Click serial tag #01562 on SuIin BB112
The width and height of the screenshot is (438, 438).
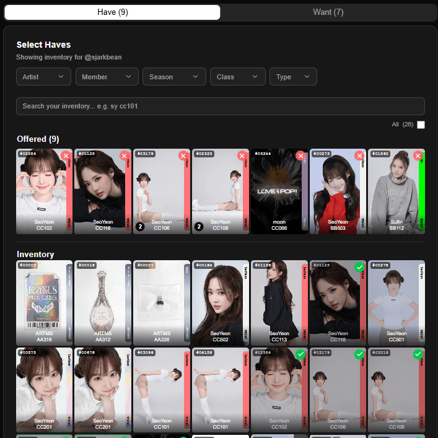pyautogui.click(x=380, y=154)
